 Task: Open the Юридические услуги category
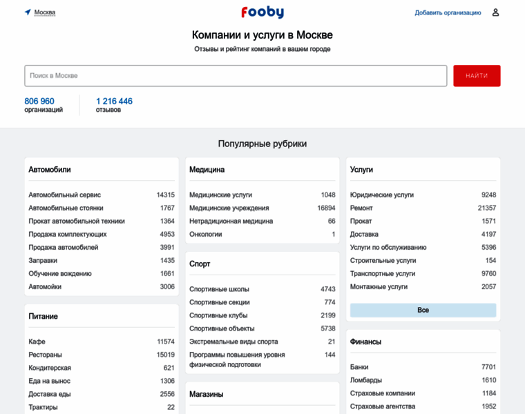click(382, 195)
